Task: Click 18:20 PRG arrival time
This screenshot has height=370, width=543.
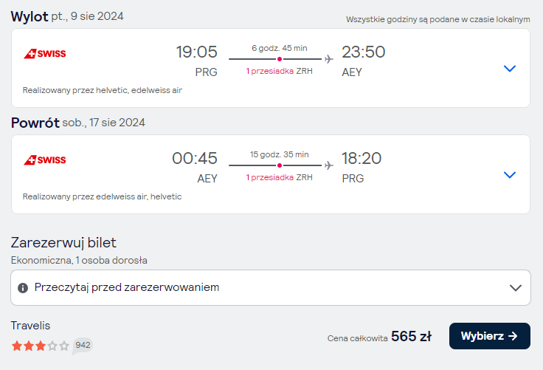Action: 362,167
